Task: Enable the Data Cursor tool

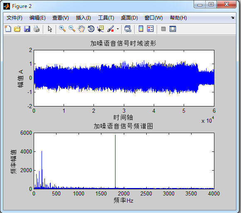Action: pos(101,29)
